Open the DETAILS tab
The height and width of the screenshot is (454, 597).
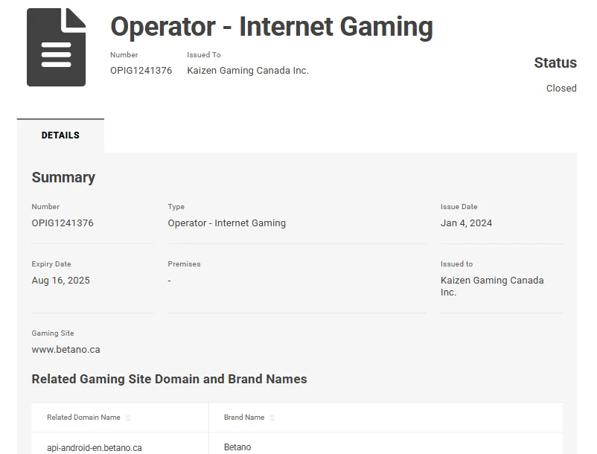(60, 135)
